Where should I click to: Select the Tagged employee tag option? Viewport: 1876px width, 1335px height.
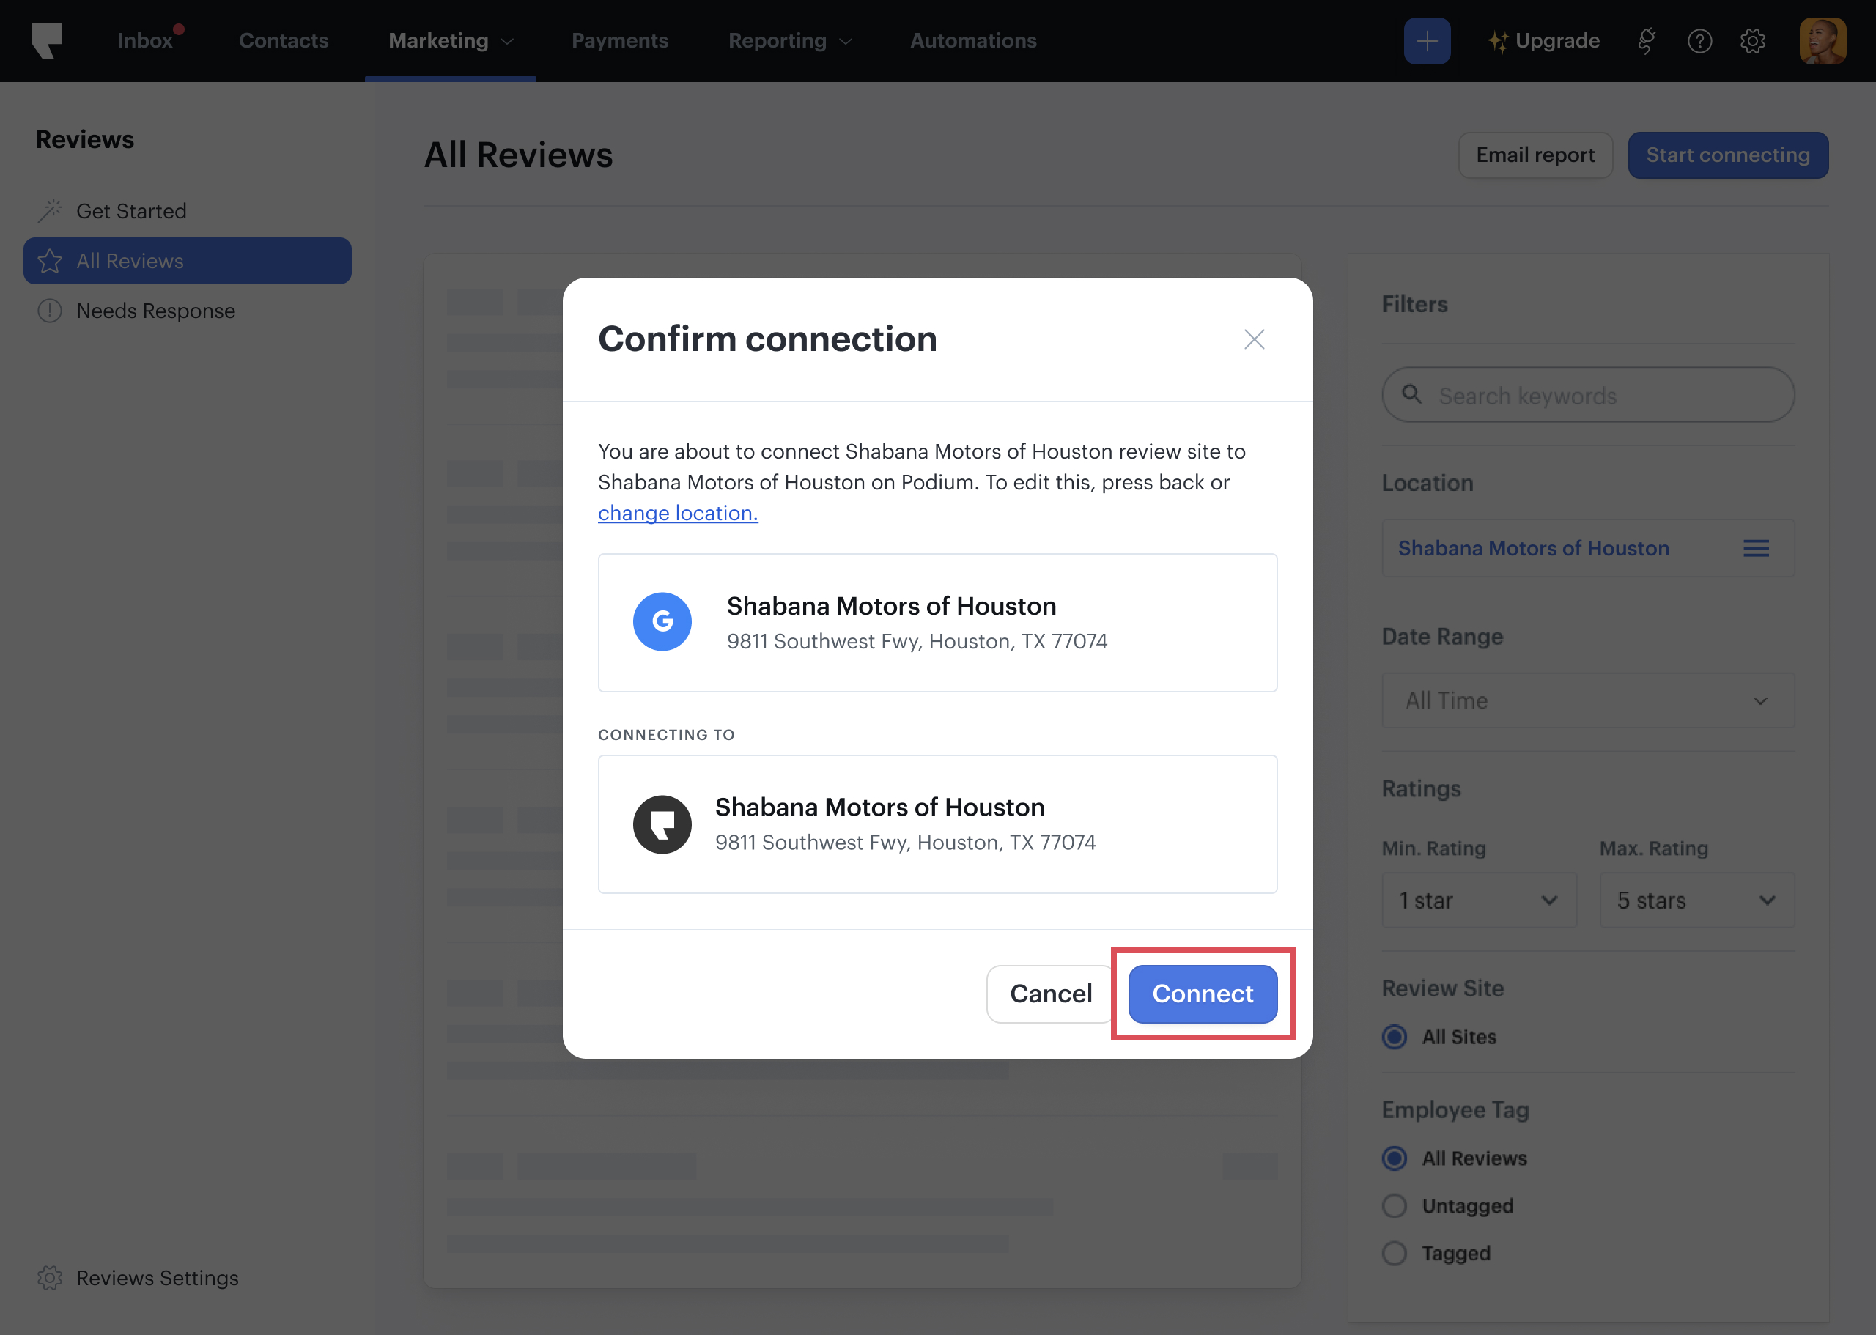pos(1393,1253)
